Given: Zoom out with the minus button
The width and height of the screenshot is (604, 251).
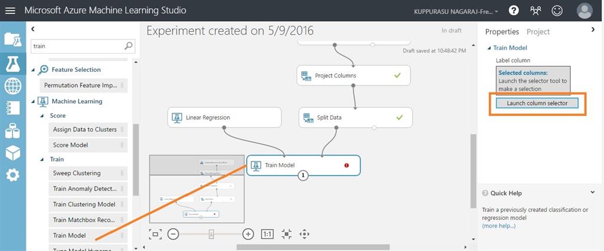Looking at the screenshot, I should tap(173, 234).
